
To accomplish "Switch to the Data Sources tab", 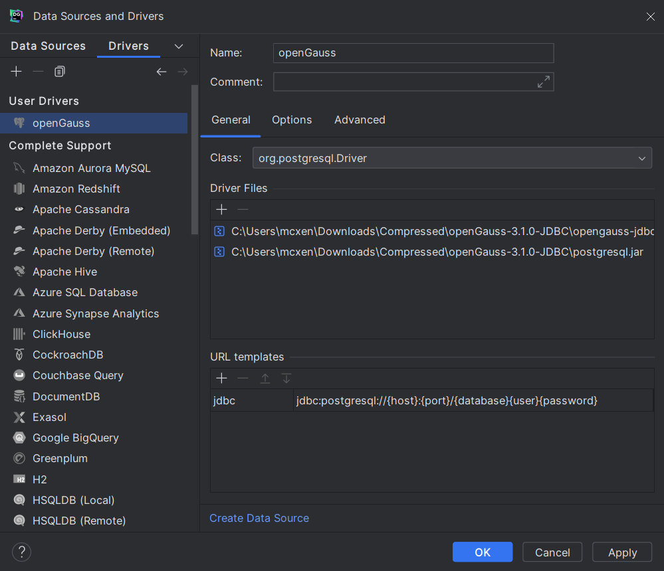I will coord(49,46).
